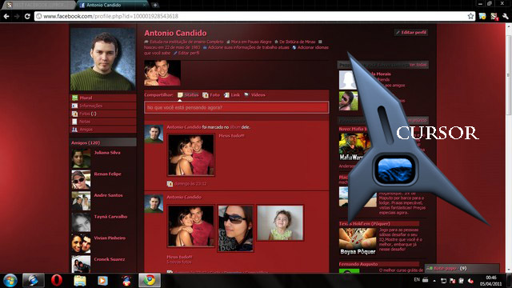
Task: Show hidden tray icons arrow
Action: [x=434, y=281]
